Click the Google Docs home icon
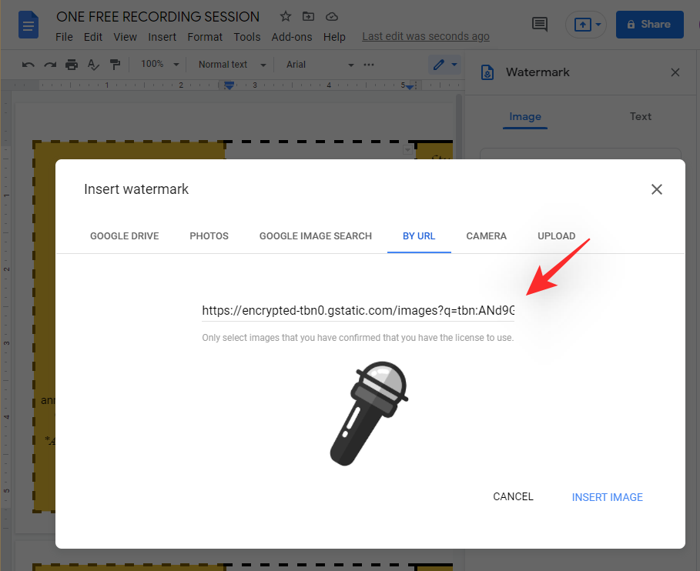Viewport: 700px width, 571px height. 28,25
